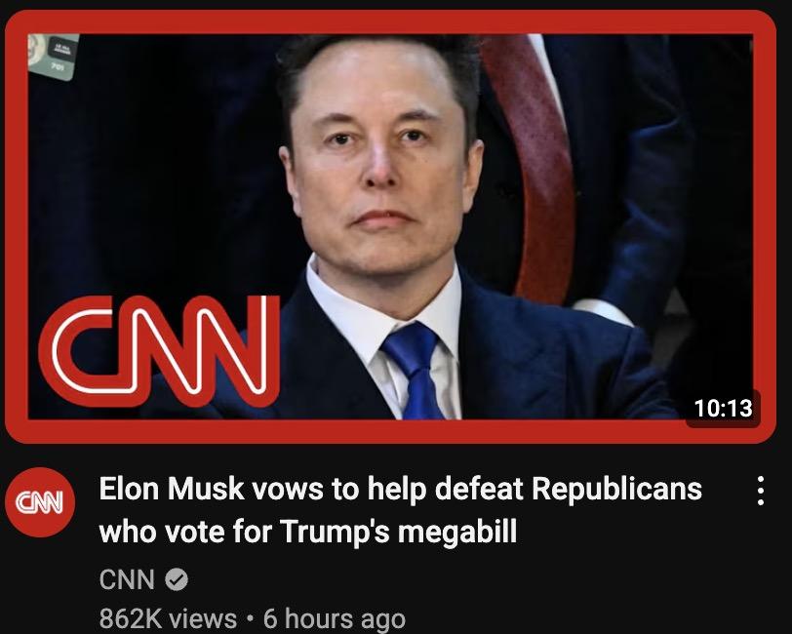Click the large CNN logo on the thumbnail

point(159,351)
